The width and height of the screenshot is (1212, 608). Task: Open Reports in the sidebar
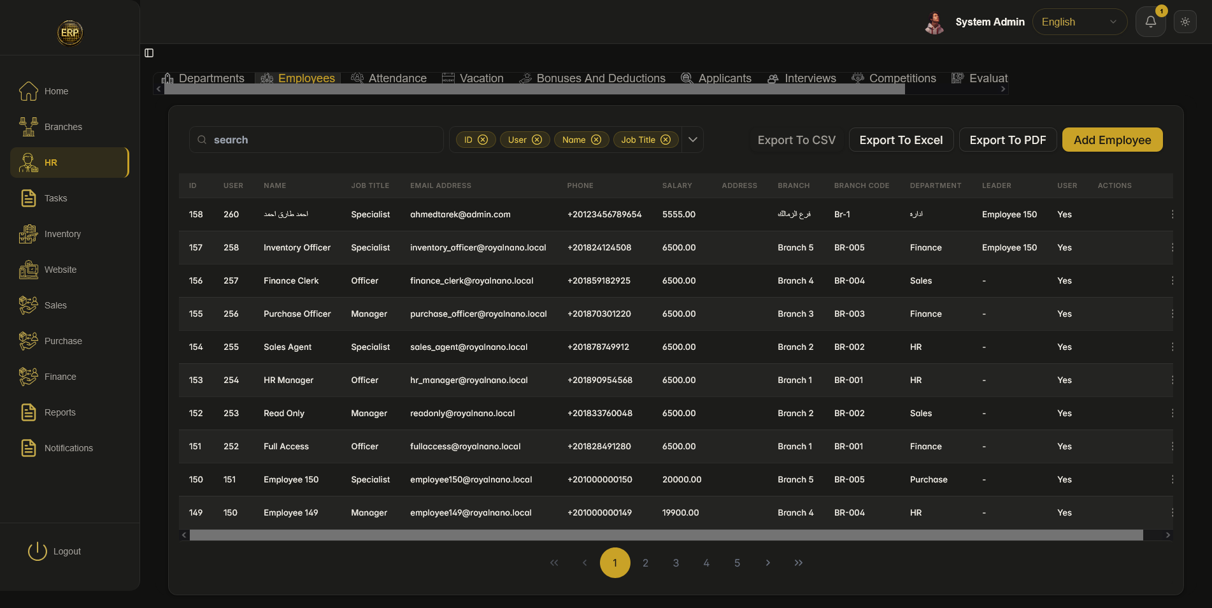70,412
